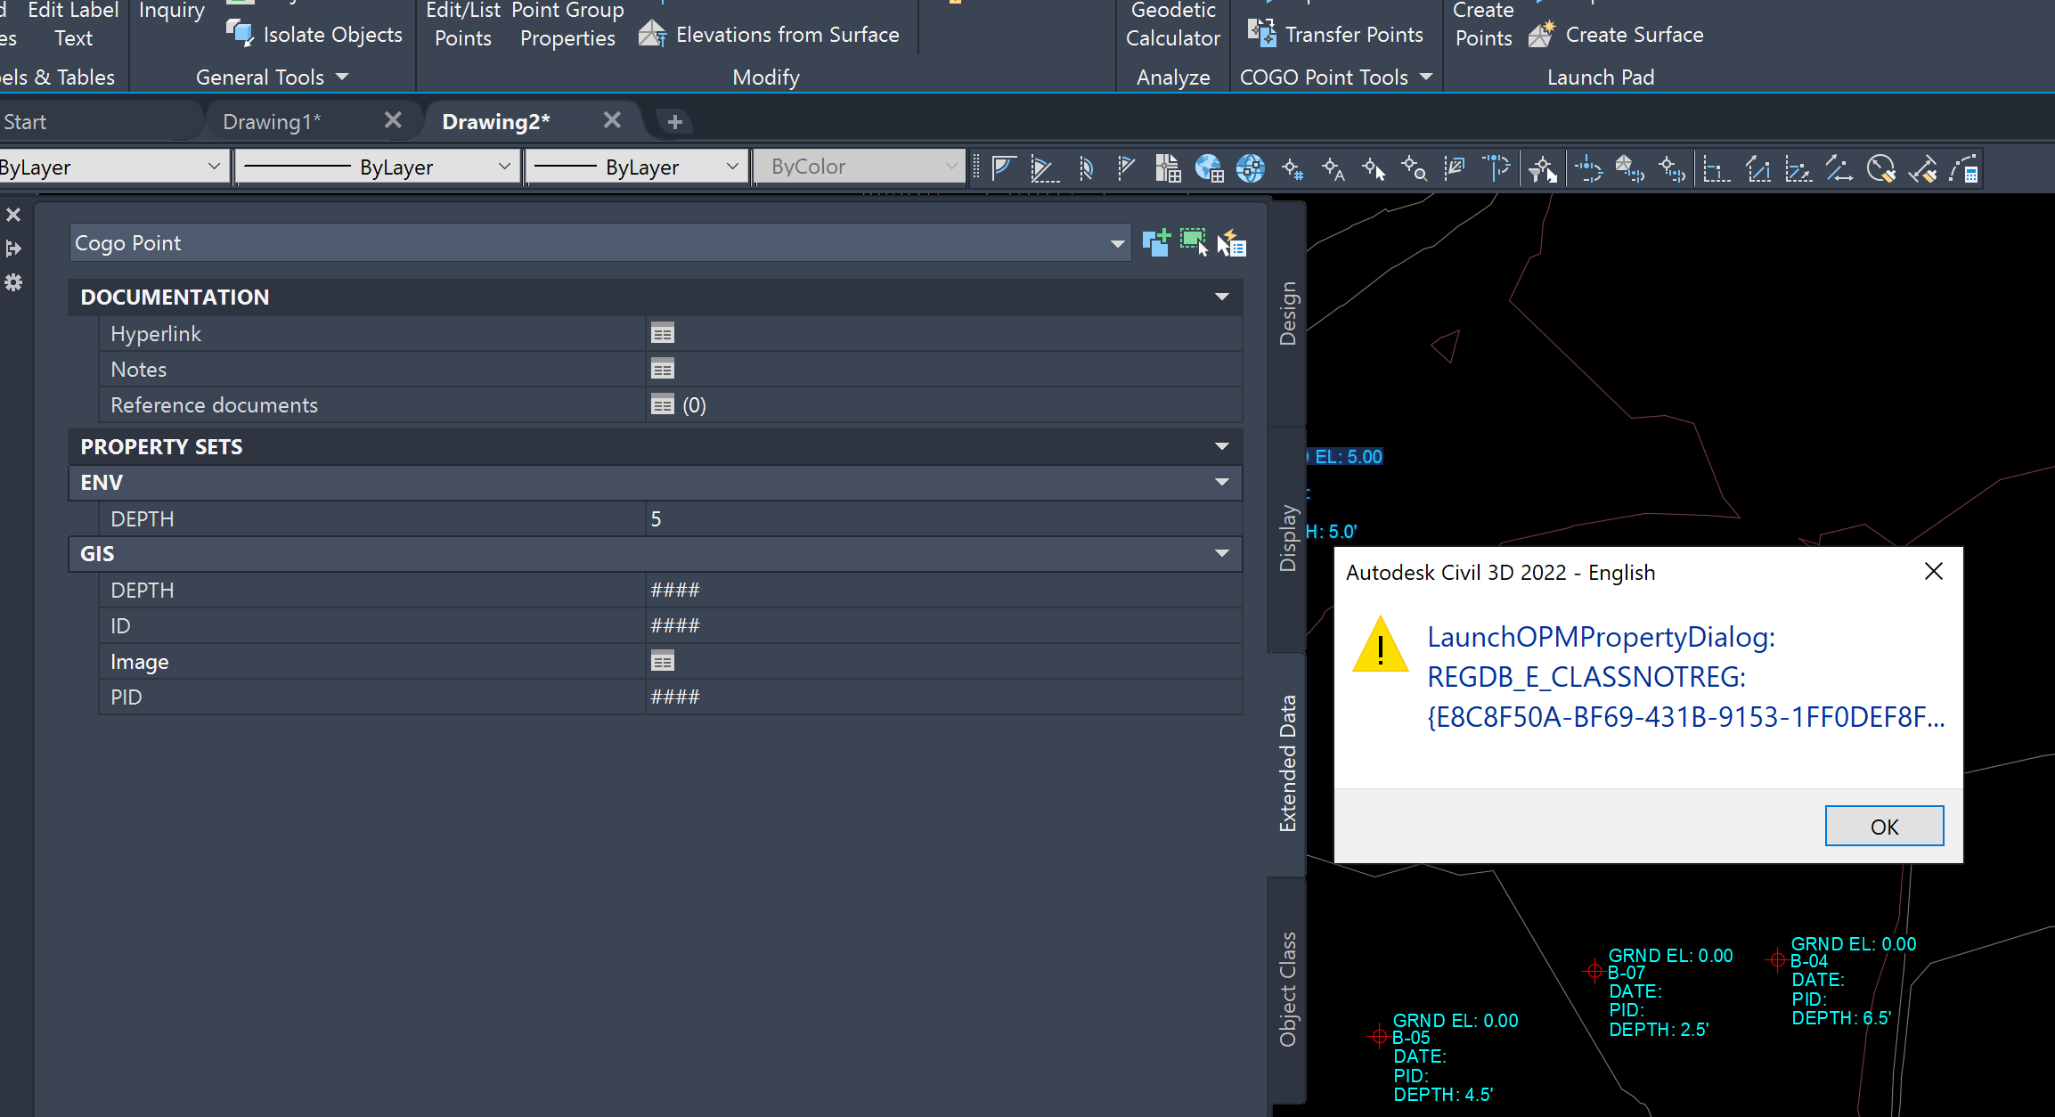Open the Notes editor icon
The width and height of the screenshot is (2055, 1117).
tap(663, 370)
